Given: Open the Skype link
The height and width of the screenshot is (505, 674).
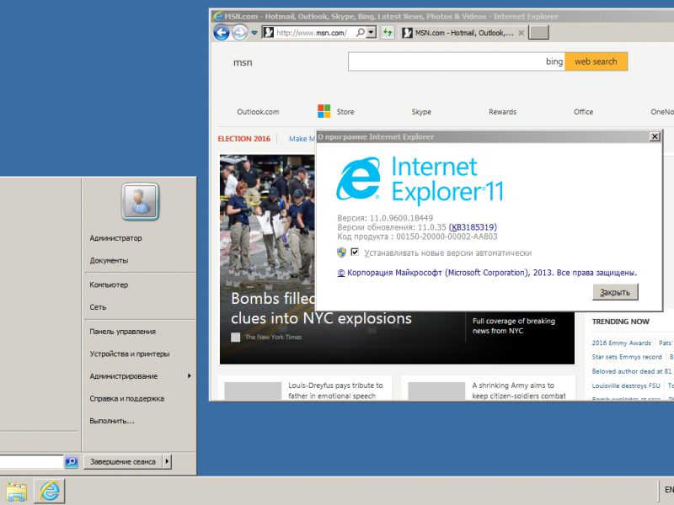Looking at the screenshot, I should pos(421,112).
